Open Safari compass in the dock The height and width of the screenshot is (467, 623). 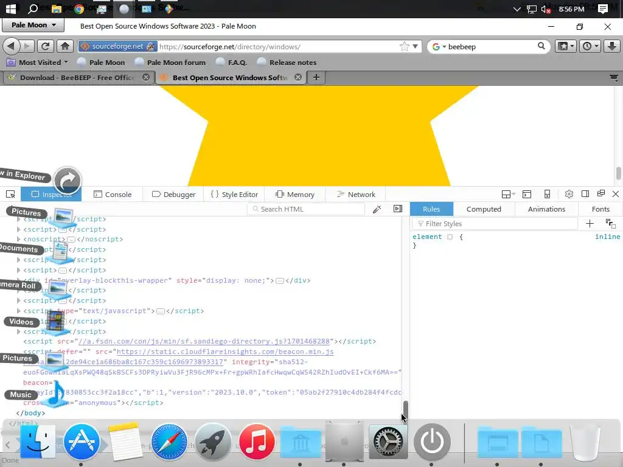tap(169, 441)
